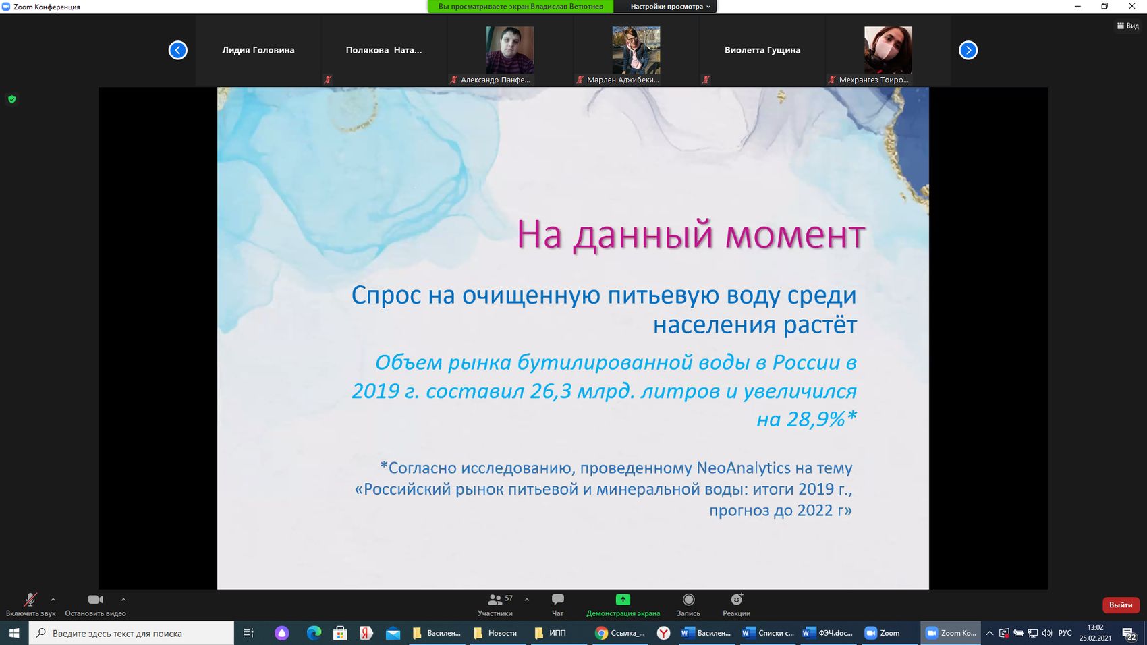
Task: Expand audio options arrow next to microphone
Action: [53, 599]
